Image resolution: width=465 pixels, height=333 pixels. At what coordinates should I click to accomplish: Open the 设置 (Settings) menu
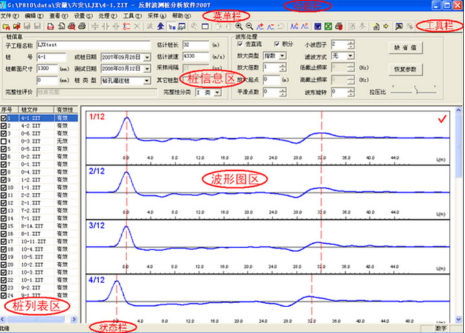(84, 16)
